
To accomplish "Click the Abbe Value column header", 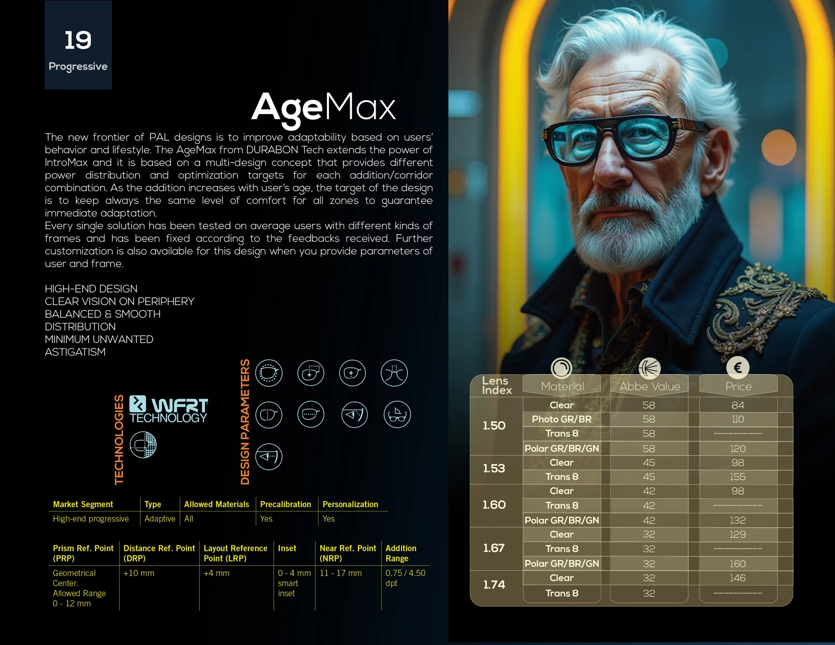I will (650, 386).
